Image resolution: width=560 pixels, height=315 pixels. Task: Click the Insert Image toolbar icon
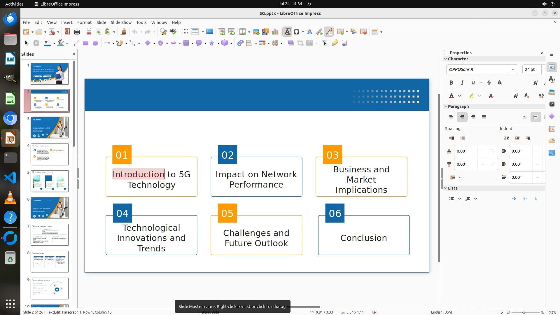(256, 32)
